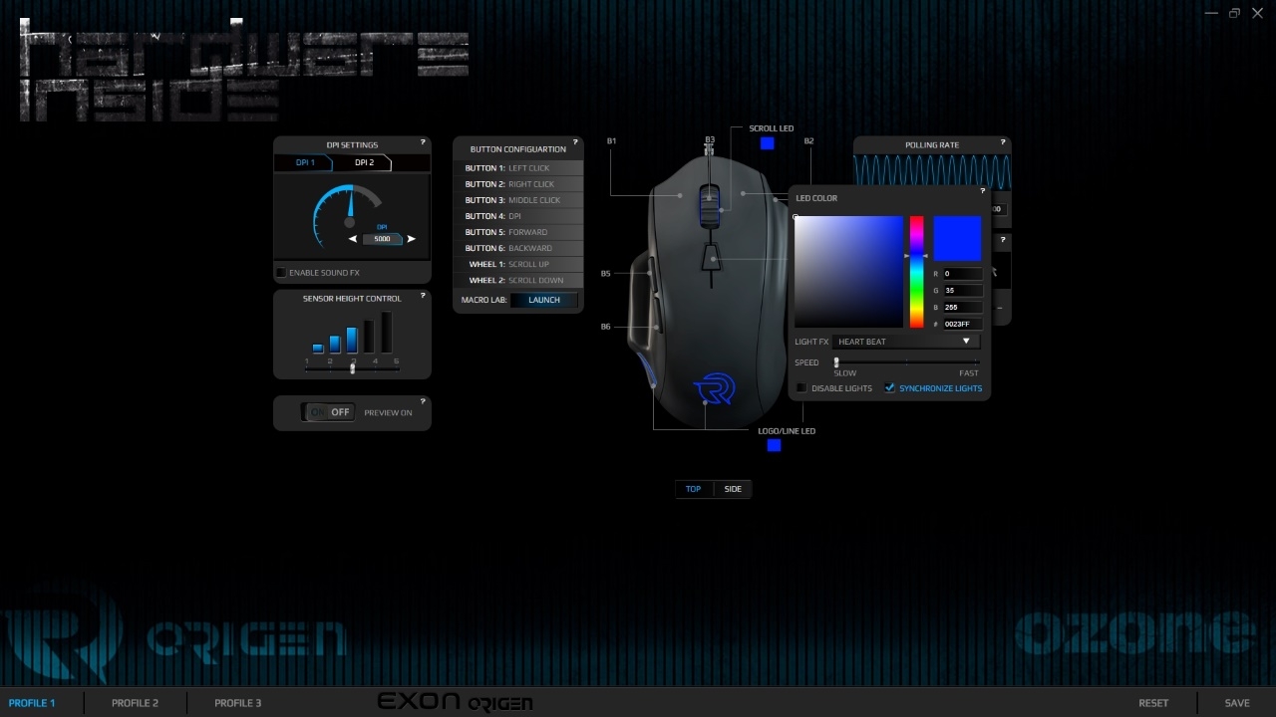The image size is (1276, 717).
Task: Click the G color value field
Action: [962, 291]
